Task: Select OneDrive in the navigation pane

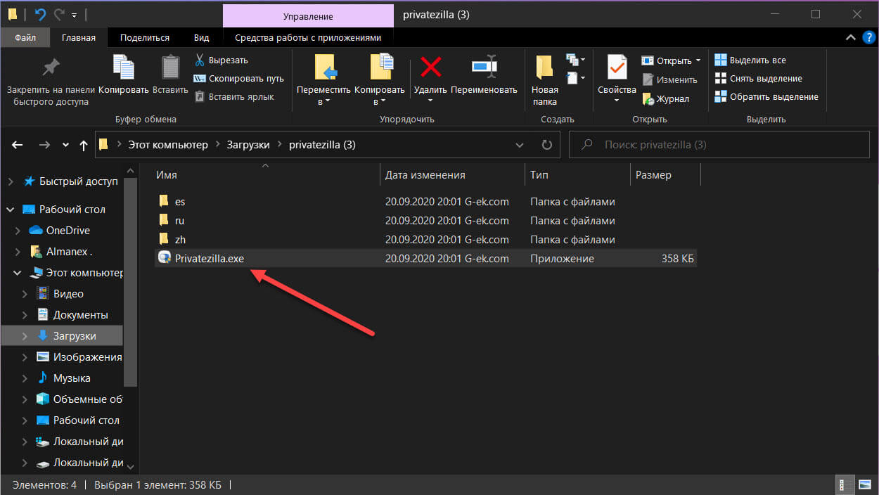Action: [68, 231]
